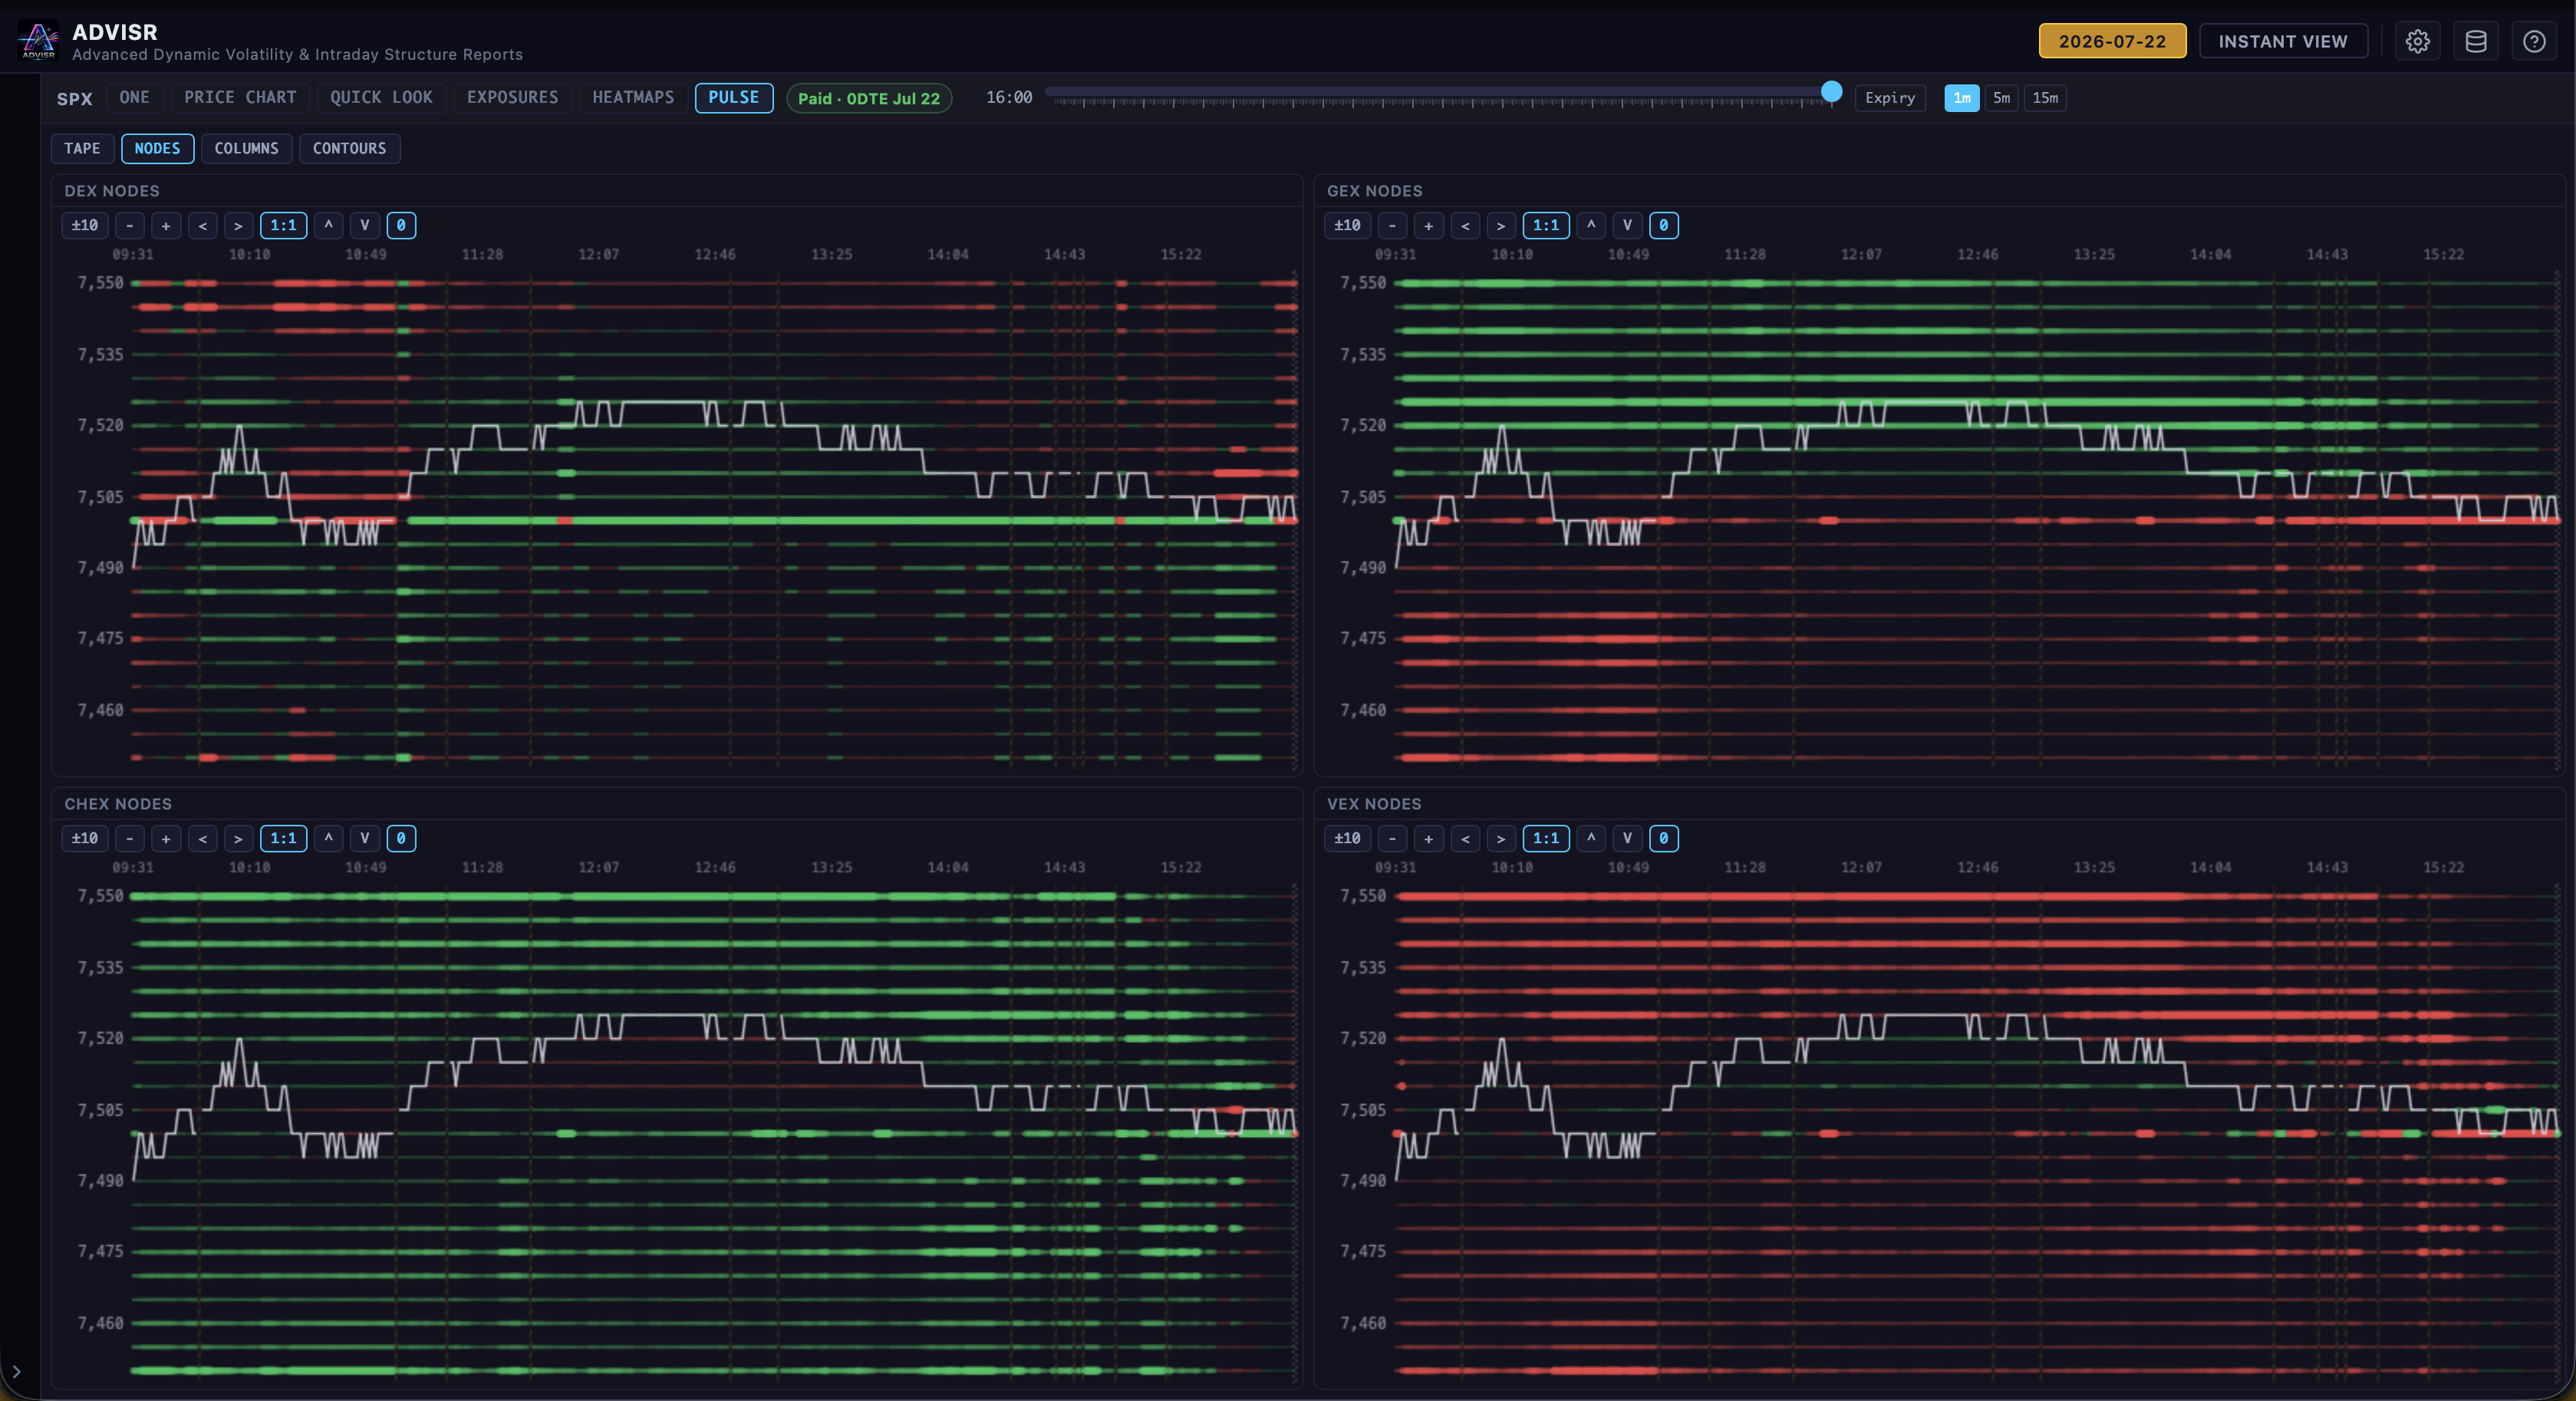Toggle 1:1 scale in CHEX NODES
Viewport: 2576px width, 1401px height.
283,838
